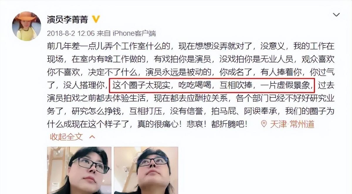Click the location pin icon
The image size is (352, 194).
coord(264,124)
